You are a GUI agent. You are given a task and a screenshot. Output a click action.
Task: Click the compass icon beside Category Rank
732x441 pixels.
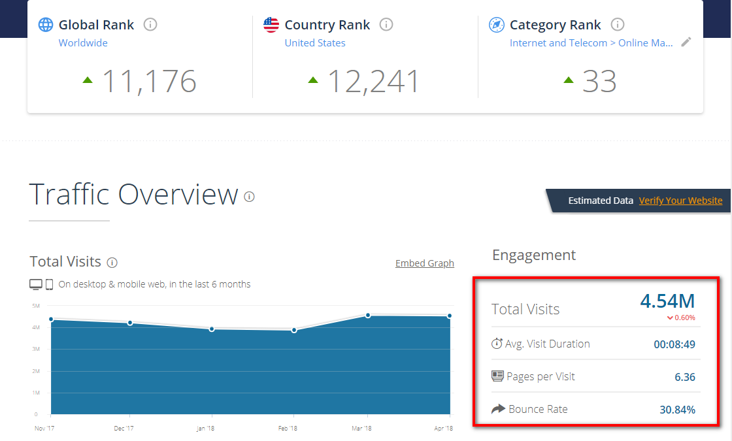click(497, 25)
